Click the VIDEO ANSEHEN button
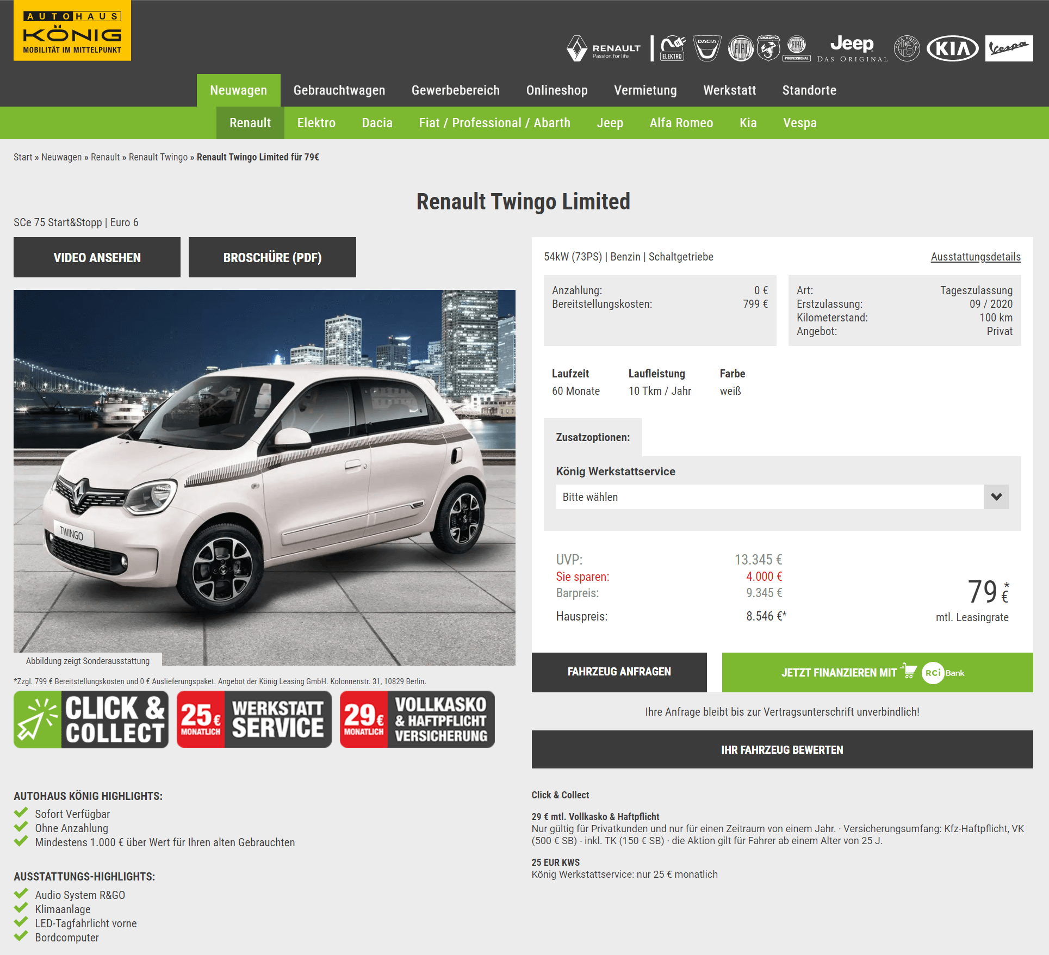Image resolution: width=1049 pixels, height=955 pixels. point(97,257)
